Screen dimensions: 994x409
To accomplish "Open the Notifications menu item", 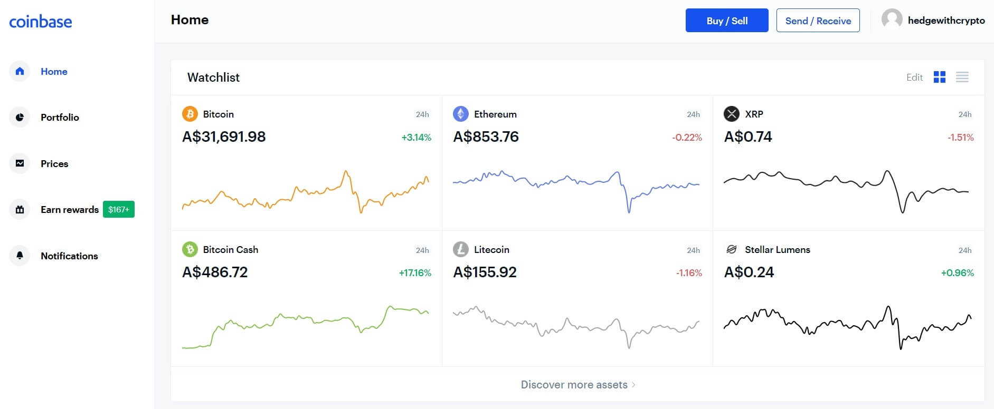I will [69, 256].
